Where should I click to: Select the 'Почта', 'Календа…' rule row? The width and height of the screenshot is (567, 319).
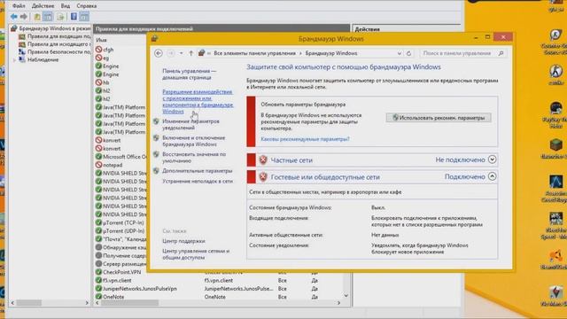pyautogui.click(x=121, y=239)
